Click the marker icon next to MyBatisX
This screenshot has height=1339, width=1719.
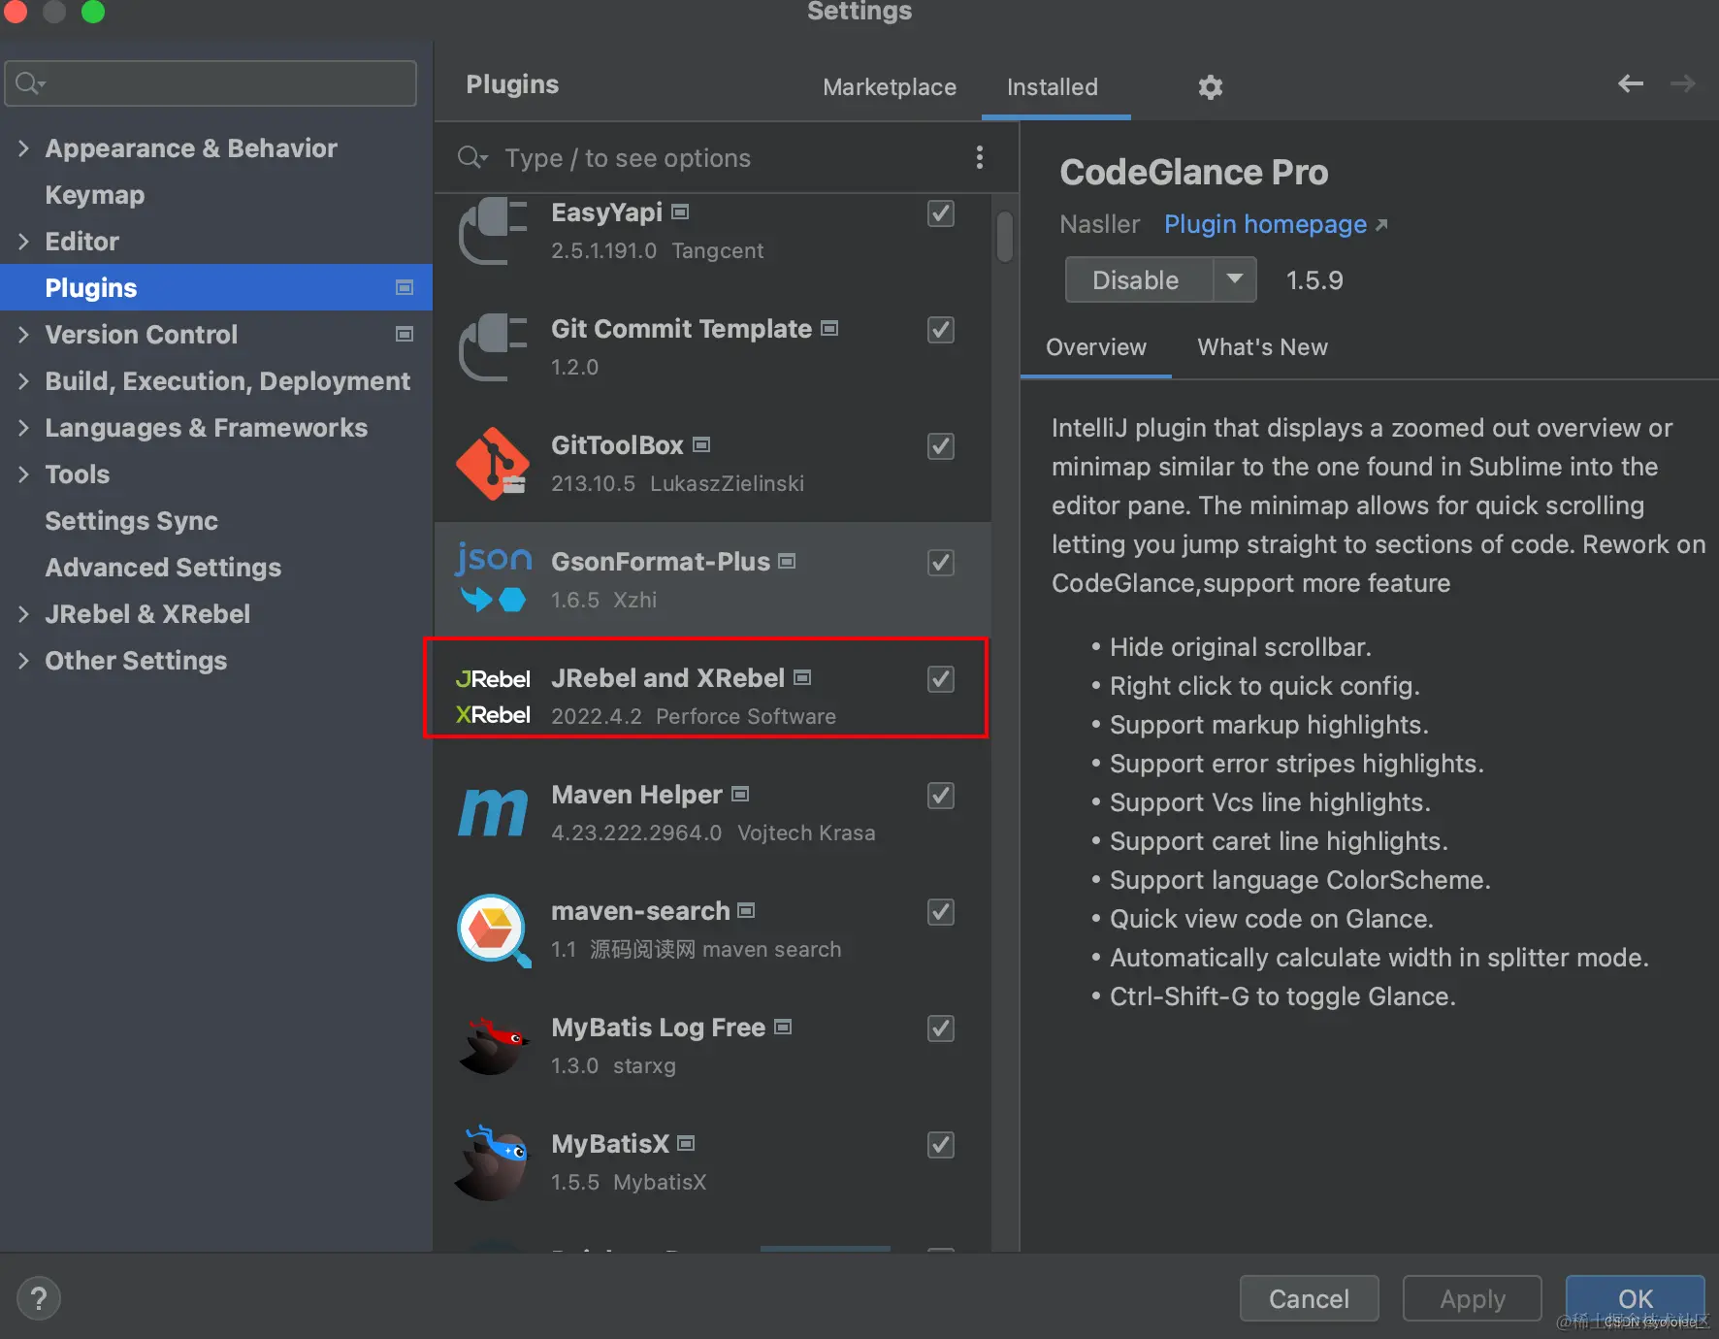tap(686, 1143)
